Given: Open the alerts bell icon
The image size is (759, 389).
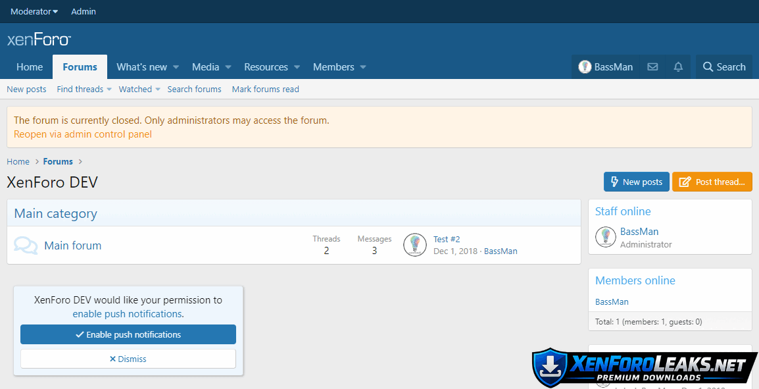Looking at the screenshot, I should (x=678, y=67).
